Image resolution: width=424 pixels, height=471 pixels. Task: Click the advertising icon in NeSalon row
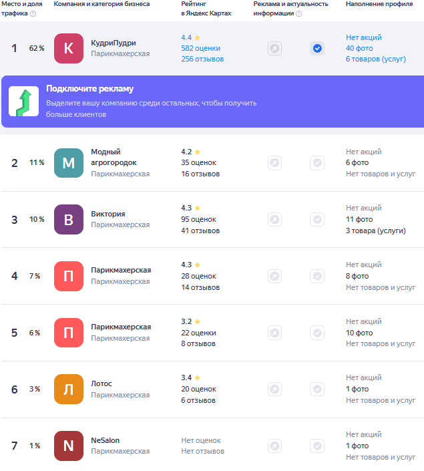[274, 446]
